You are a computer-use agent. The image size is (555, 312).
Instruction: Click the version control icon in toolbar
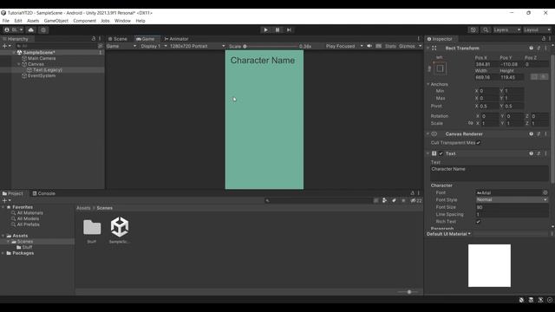(43, 30)
